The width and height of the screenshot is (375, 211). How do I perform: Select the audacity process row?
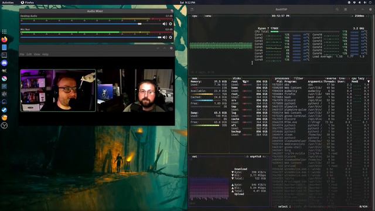(x=321, y=91)
